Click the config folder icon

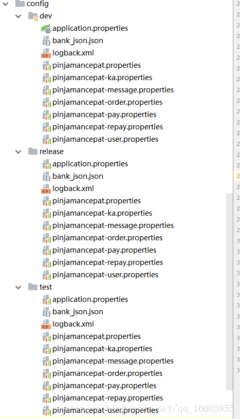point(20,4)
